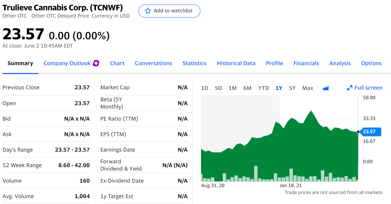Add Trulieve to watchlist

point(169,11)
